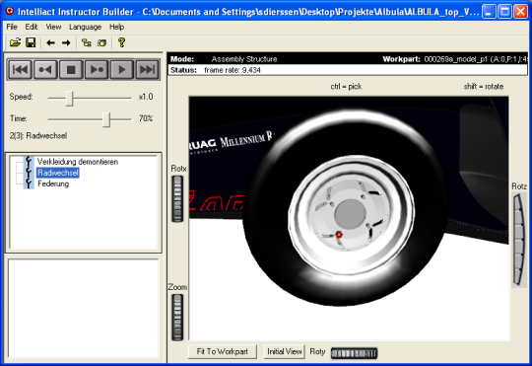
Task: Click the Speed slider handle
Action: (x=69, y=99)
